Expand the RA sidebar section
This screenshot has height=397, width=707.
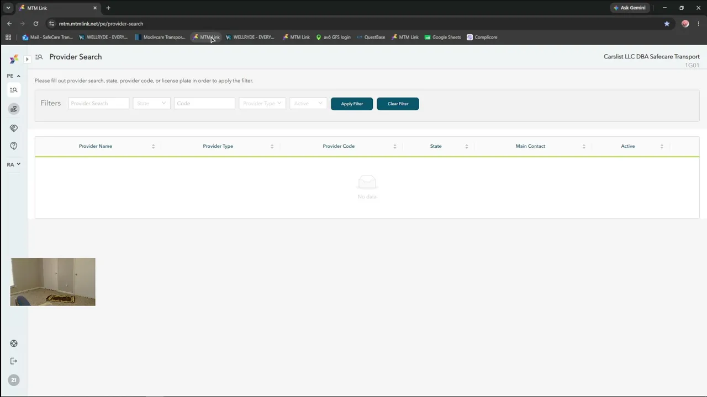14,164
